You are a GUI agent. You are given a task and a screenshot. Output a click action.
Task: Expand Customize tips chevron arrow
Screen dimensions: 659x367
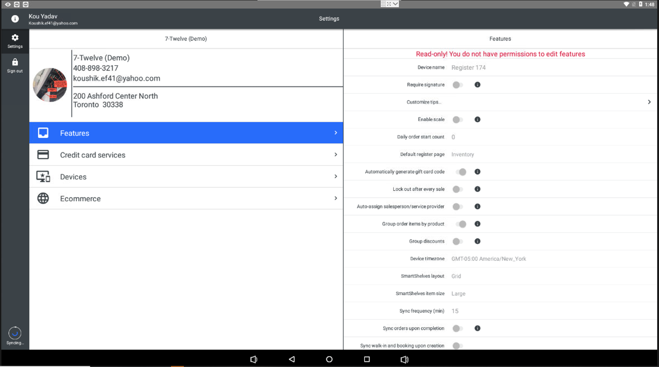649,102
